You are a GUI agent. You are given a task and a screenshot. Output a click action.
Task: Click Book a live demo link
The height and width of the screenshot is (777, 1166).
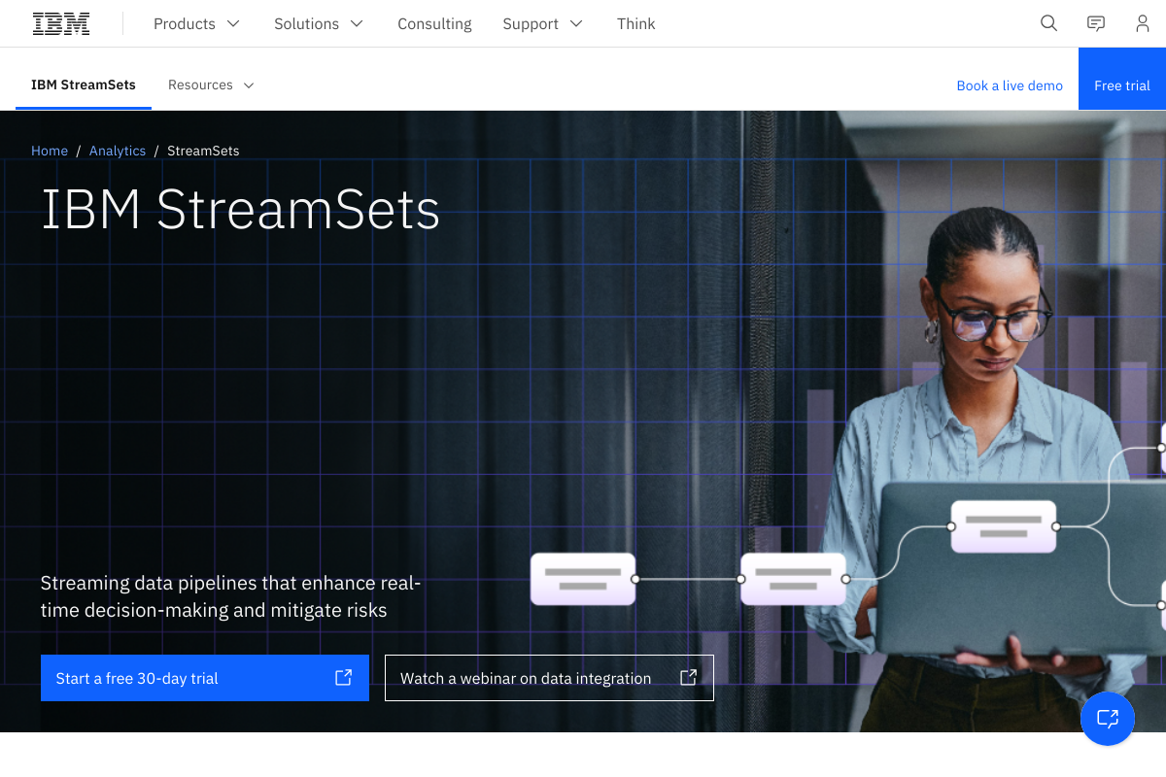tap(1010, 85)
